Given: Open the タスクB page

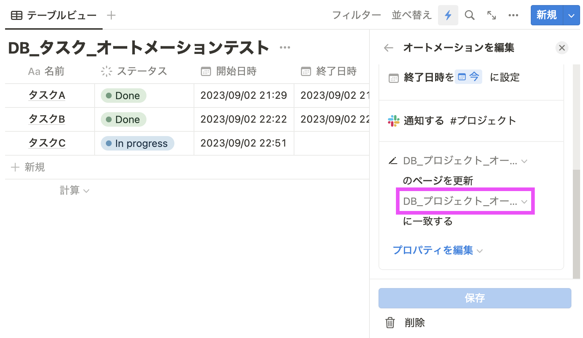Looking at the screenshot, I should pos(47,119).
